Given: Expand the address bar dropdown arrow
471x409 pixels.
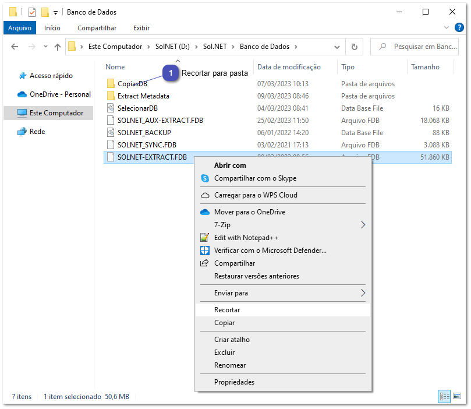Looking at the screenshot, I should [x=337, y=47].
